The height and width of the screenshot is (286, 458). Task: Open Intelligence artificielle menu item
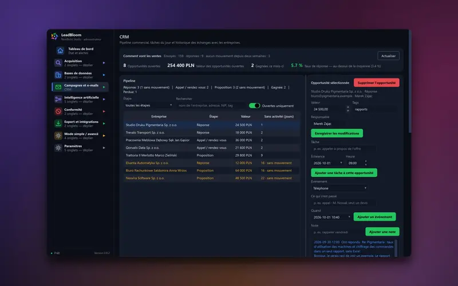81,99
